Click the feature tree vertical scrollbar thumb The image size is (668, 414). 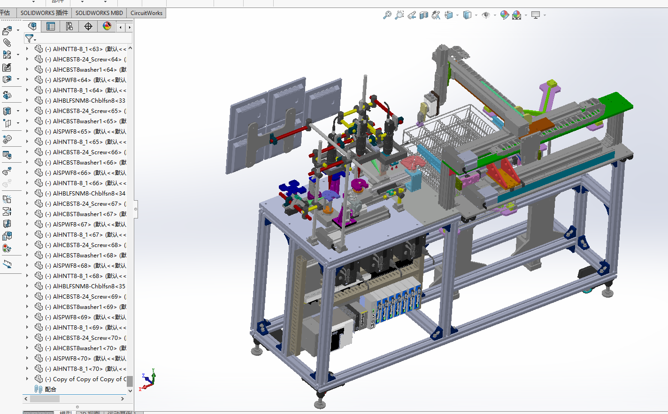[x=130, y=381]
